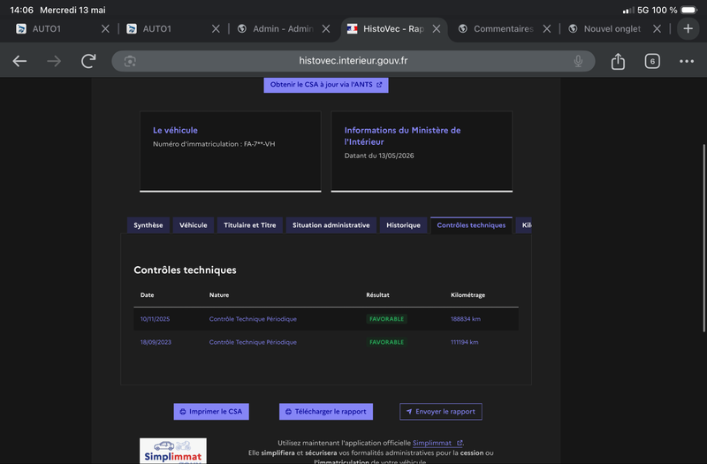The image size is (707, 464).
Task: Tap the share icon in toolbar
Action: tap(618, 61)
